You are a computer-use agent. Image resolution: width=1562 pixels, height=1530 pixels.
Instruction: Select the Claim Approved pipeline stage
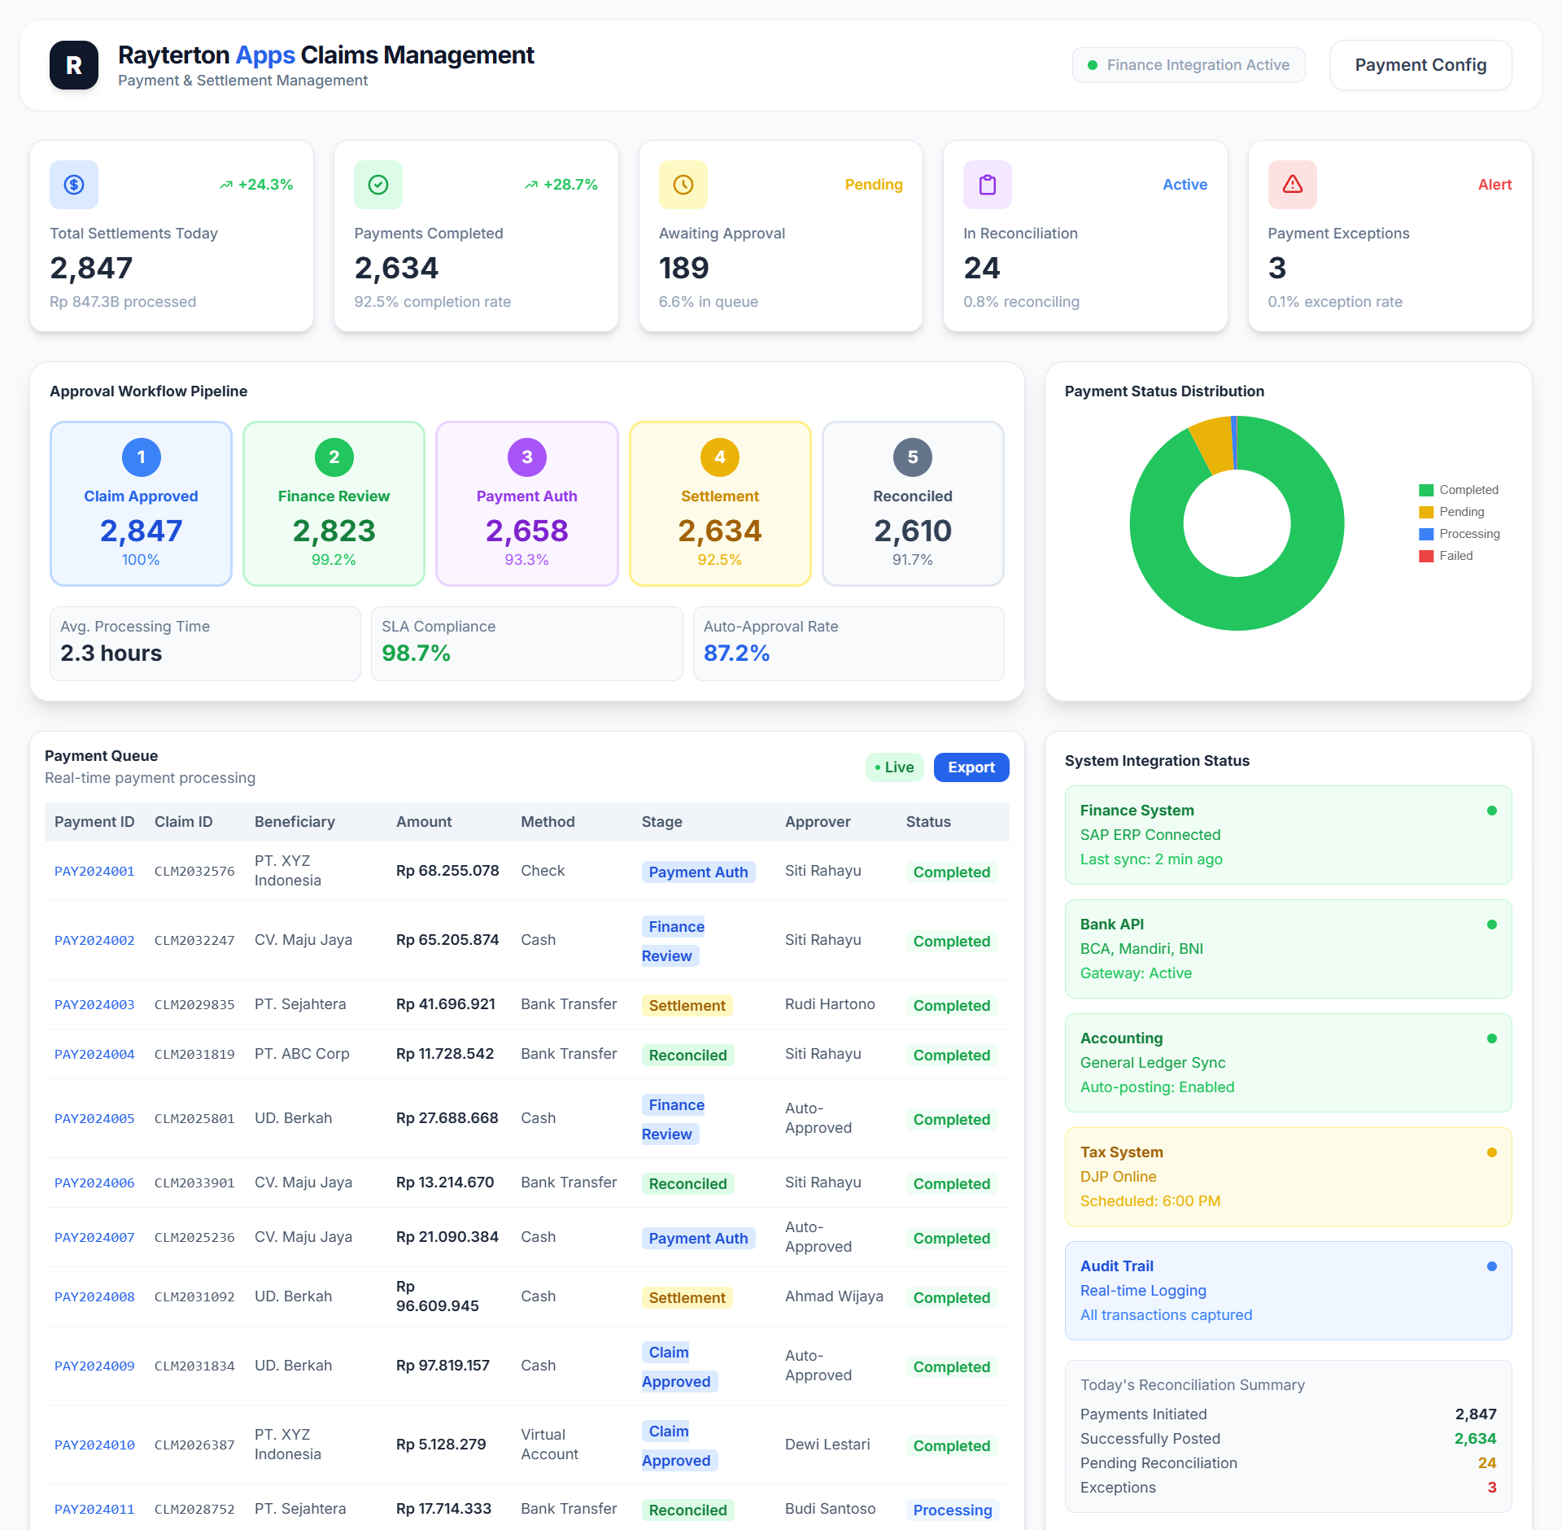(x=141, y=504)
